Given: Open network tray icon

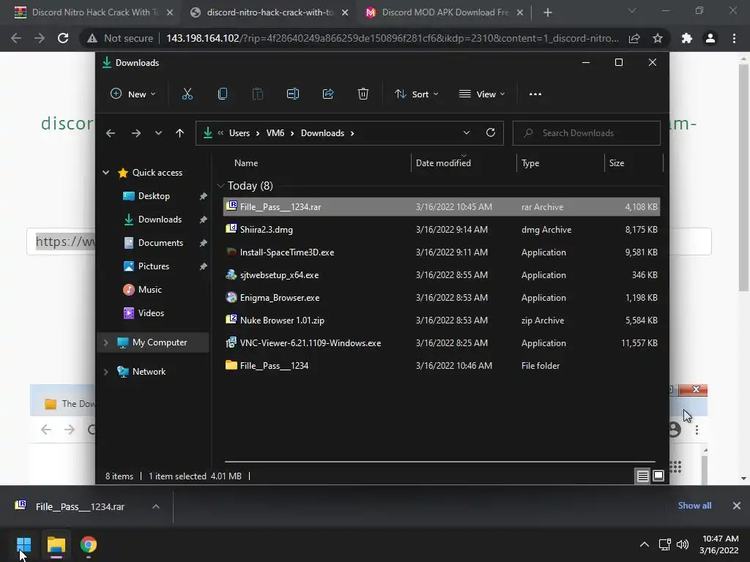Looking at the screenshot, I should [x=664, y=544].
